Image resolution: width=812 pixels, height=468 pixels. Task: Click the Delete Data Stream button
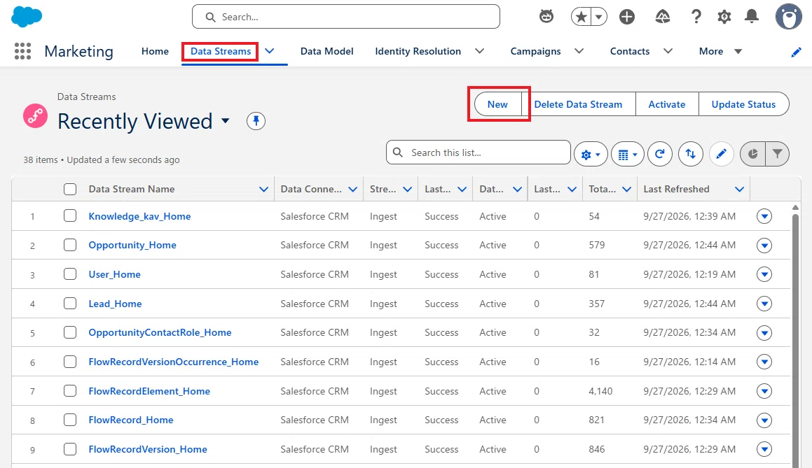[x=578, y=104]
